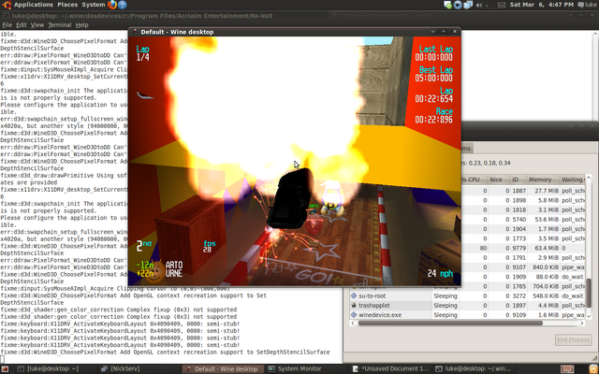Open the System menu
599x374 pixels.
(x=94, y=5)
